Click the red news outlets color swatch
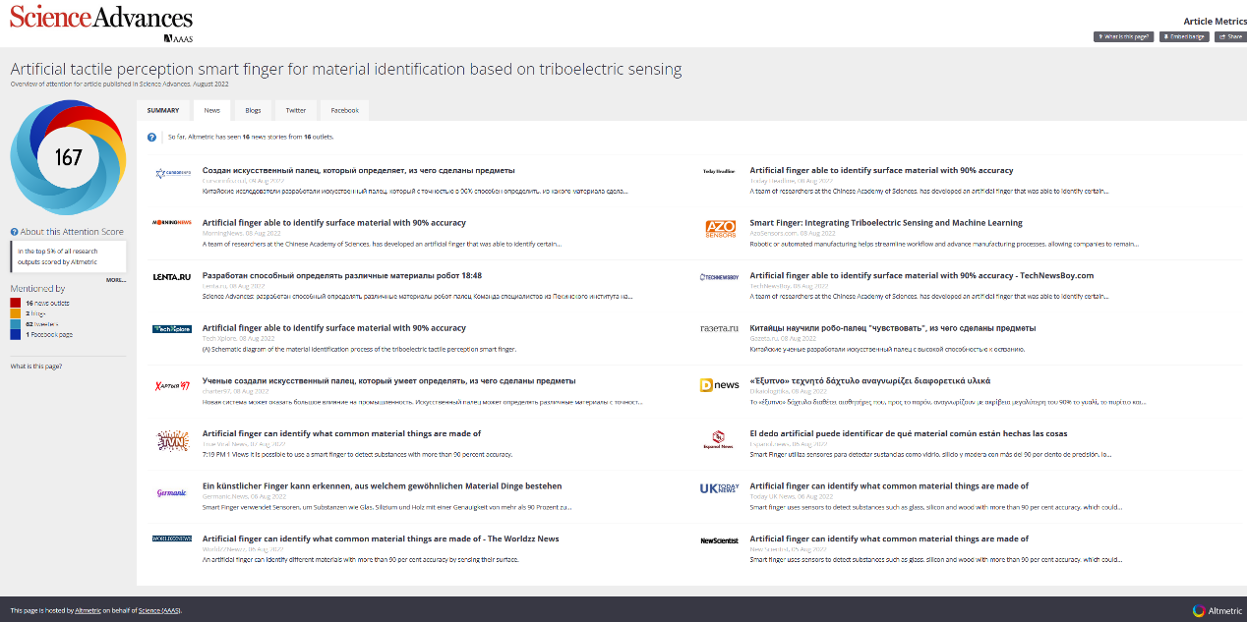This screenshot has height=622, width=1247. 15,303
